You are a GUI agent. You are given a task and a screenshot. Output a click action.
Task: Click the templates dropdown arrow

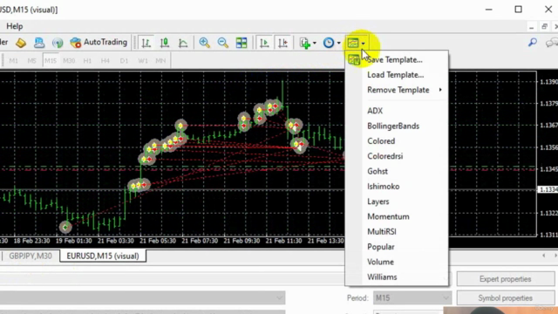364,44
